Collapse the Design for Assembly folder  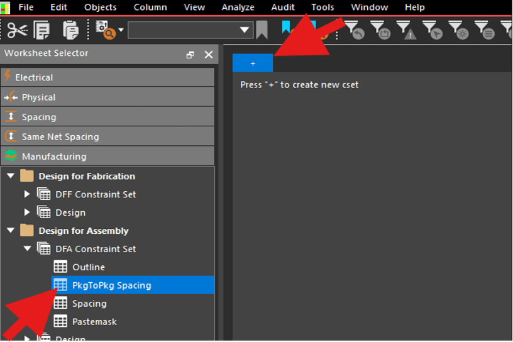coord(11,230)
